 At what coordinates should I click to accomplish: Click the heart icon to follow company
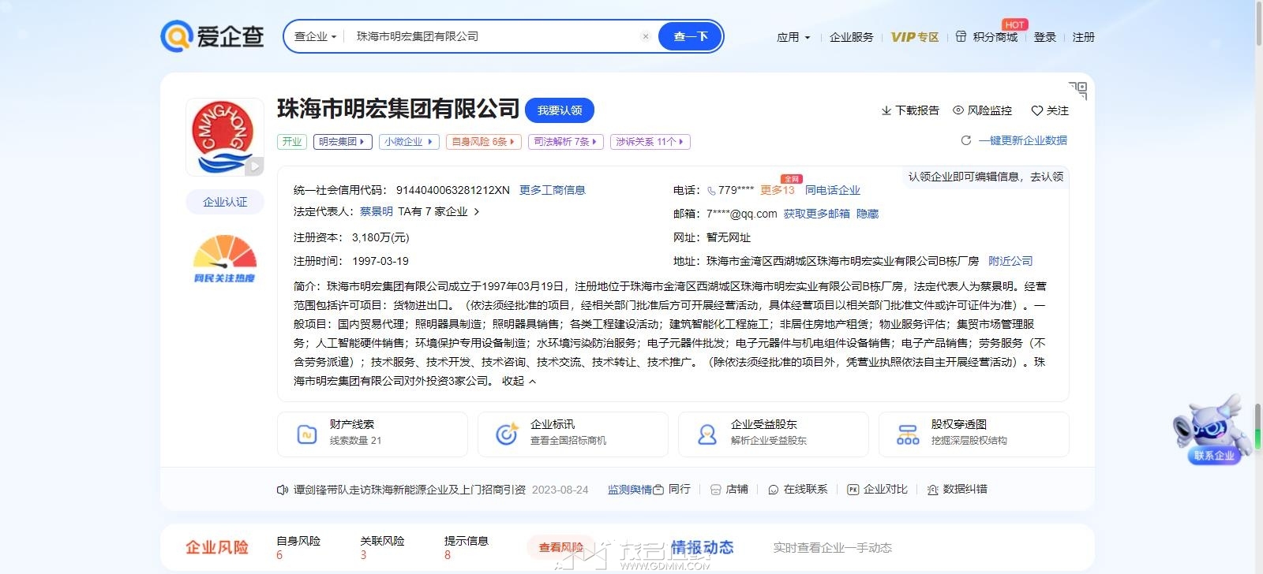tap(1037, 110)
